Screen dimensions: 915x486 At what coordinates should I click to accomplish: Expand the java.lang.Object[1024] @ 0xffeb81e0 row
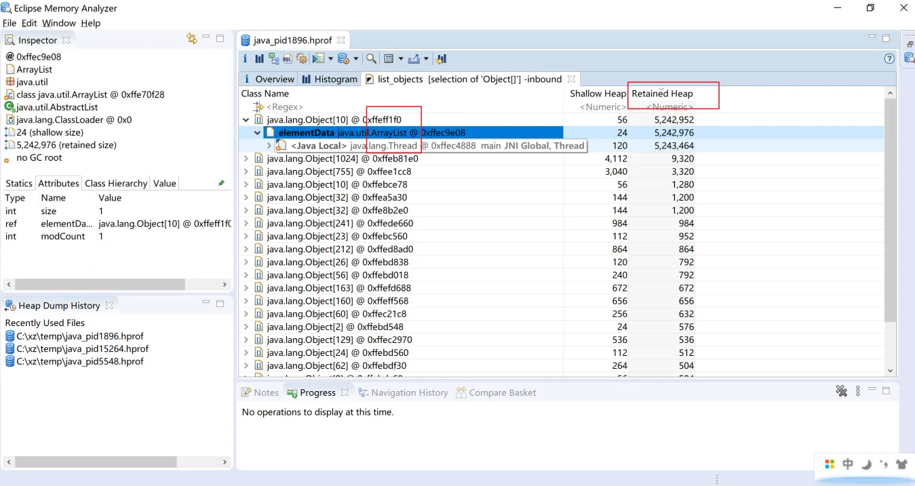coord(246,159)
